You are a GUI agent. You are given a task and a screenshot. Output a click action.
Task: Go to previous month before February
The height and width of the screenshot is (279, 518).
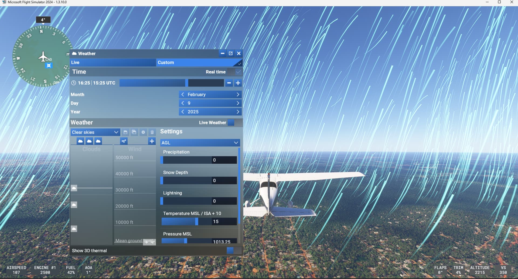[x=183, y=95]
